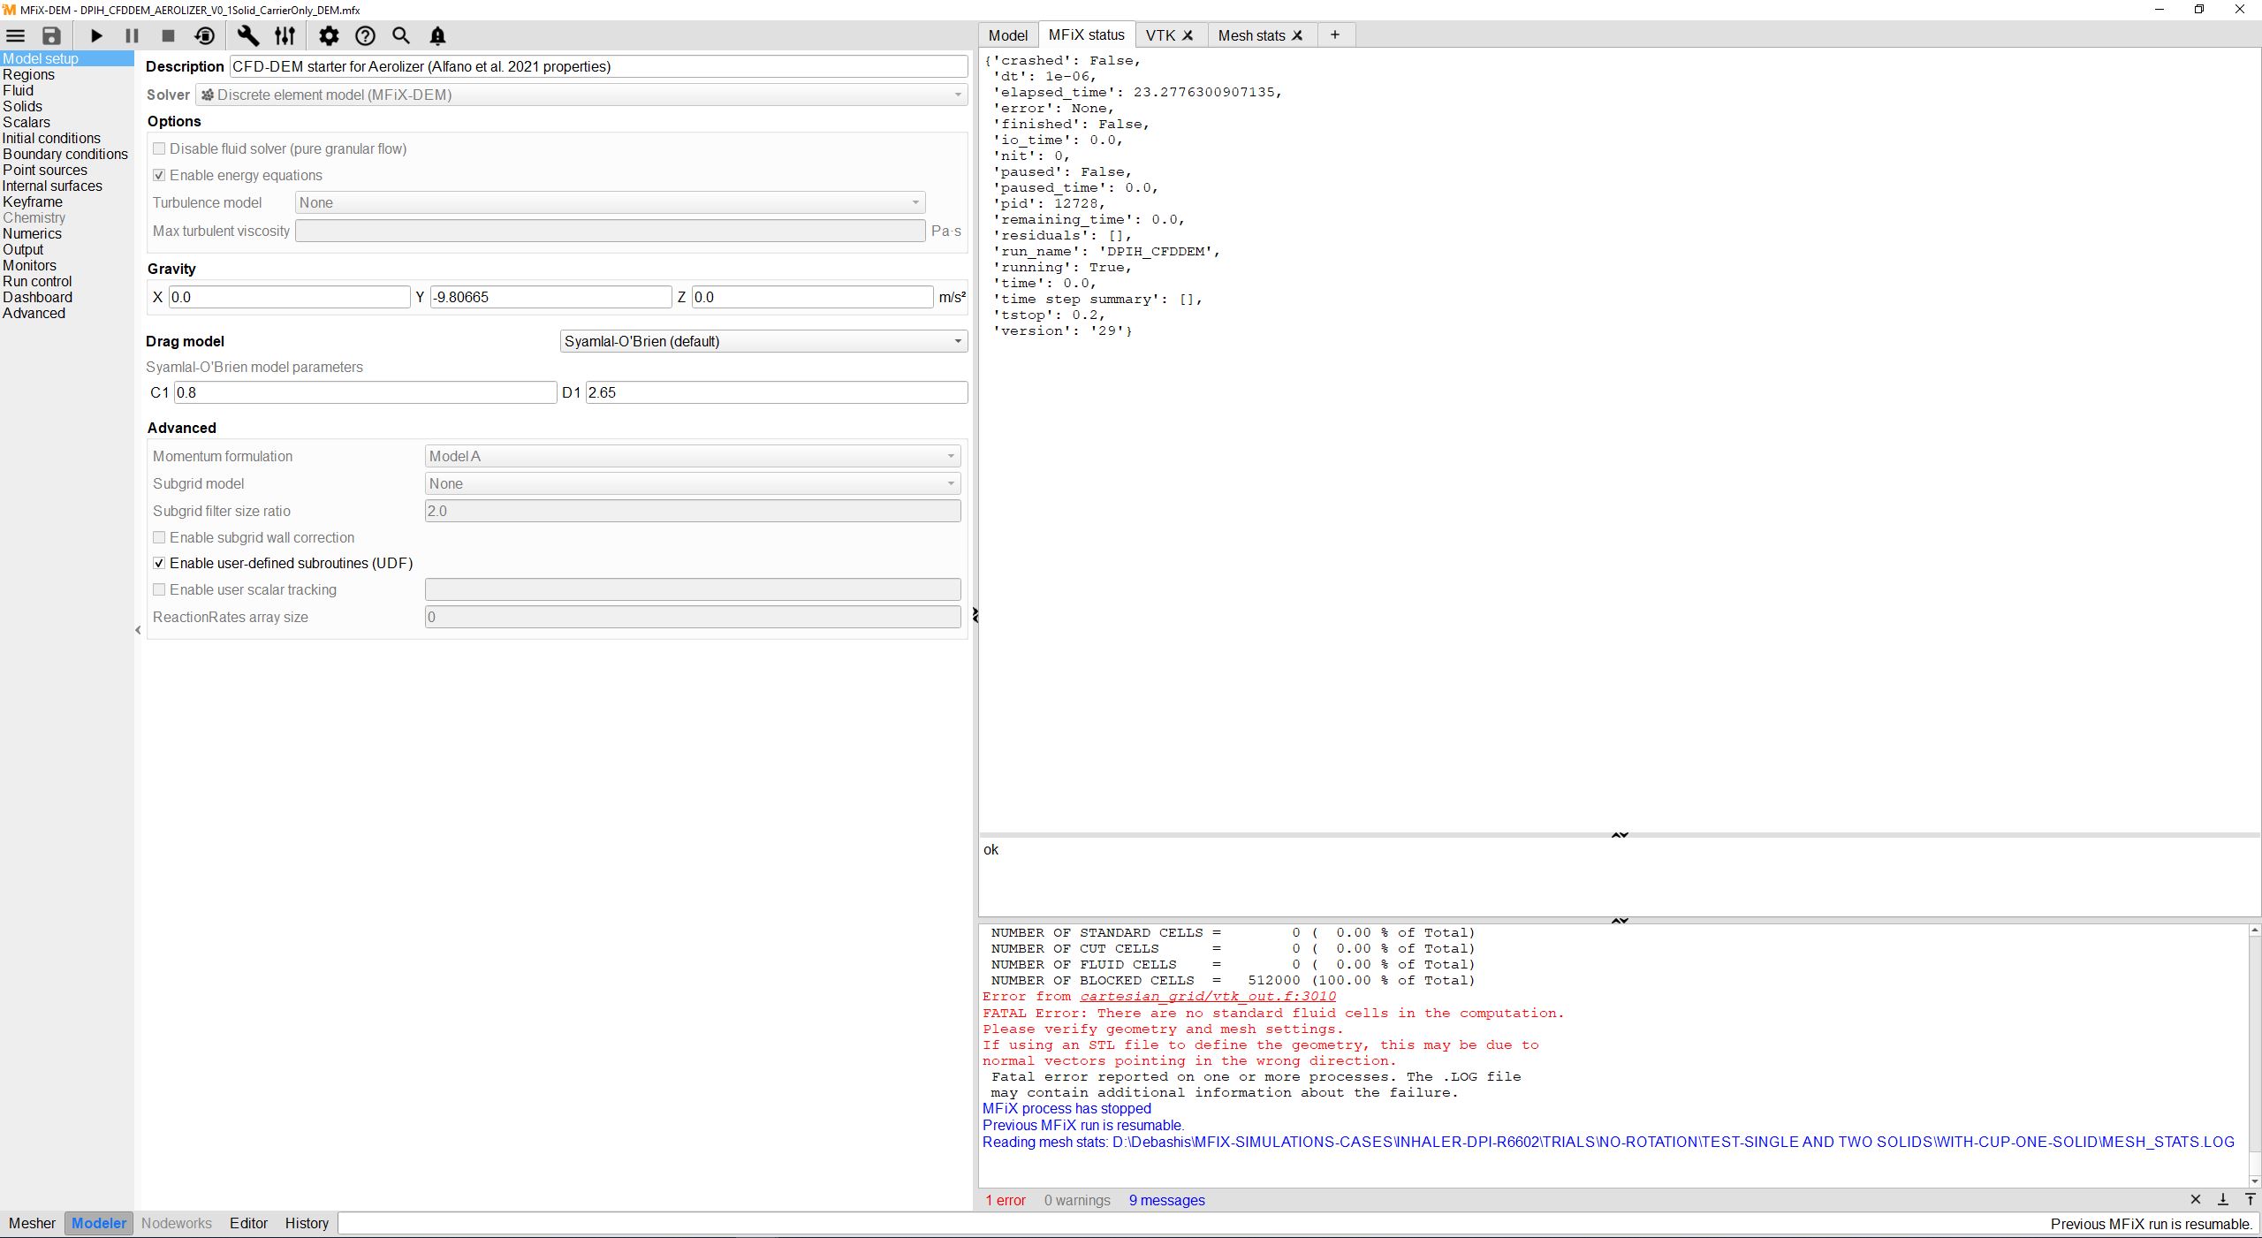
Task: Open the Mesher mode button
Action: click(x=32, y=1223)
